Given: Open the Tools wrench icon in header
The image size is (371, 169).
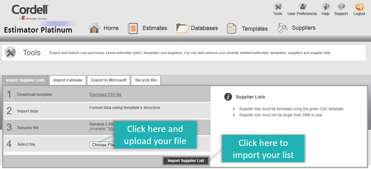Looking at the screenshot, I should 278,6.
